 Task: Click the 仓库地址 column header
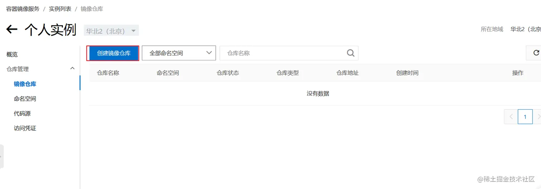[x=347, y=73]
